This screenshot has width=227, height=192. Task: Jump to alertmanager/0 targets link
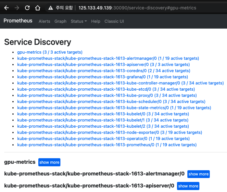[108, 58]
